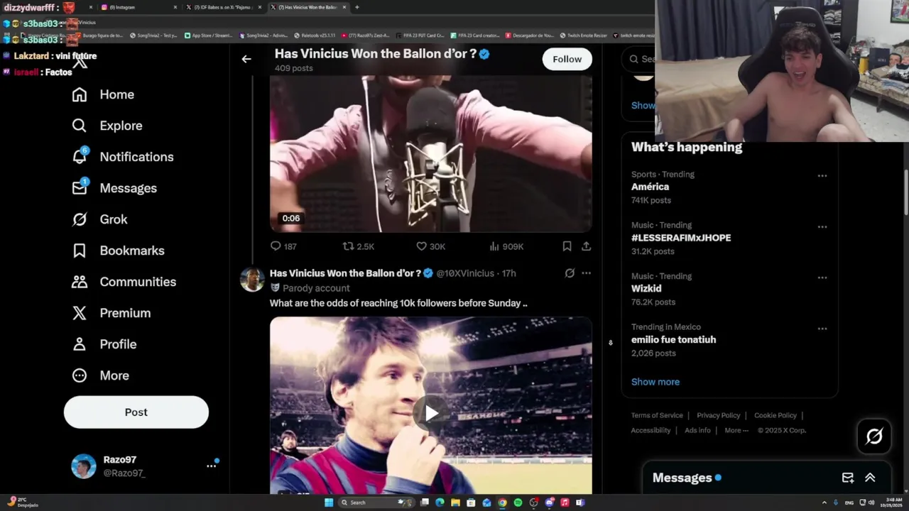Open the Home page from the sidebar

tap(103, 94)
